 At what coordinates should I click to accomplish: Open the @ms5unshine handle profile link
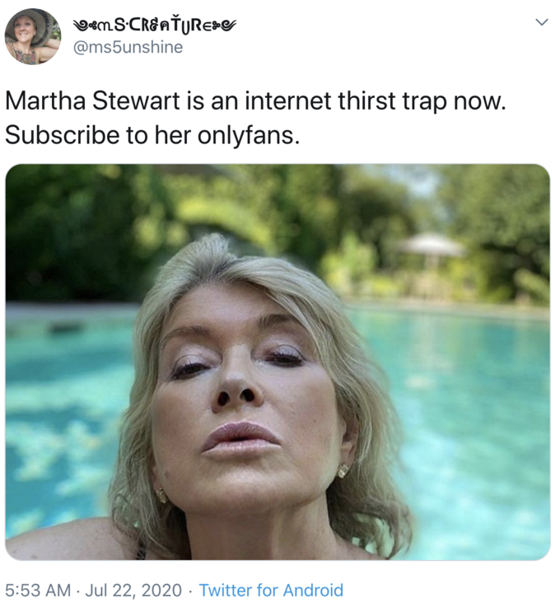tap(128, 47)
